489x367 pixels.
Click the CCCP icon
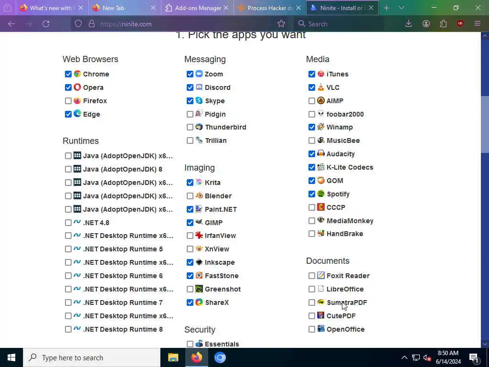(x=320, y=207)
